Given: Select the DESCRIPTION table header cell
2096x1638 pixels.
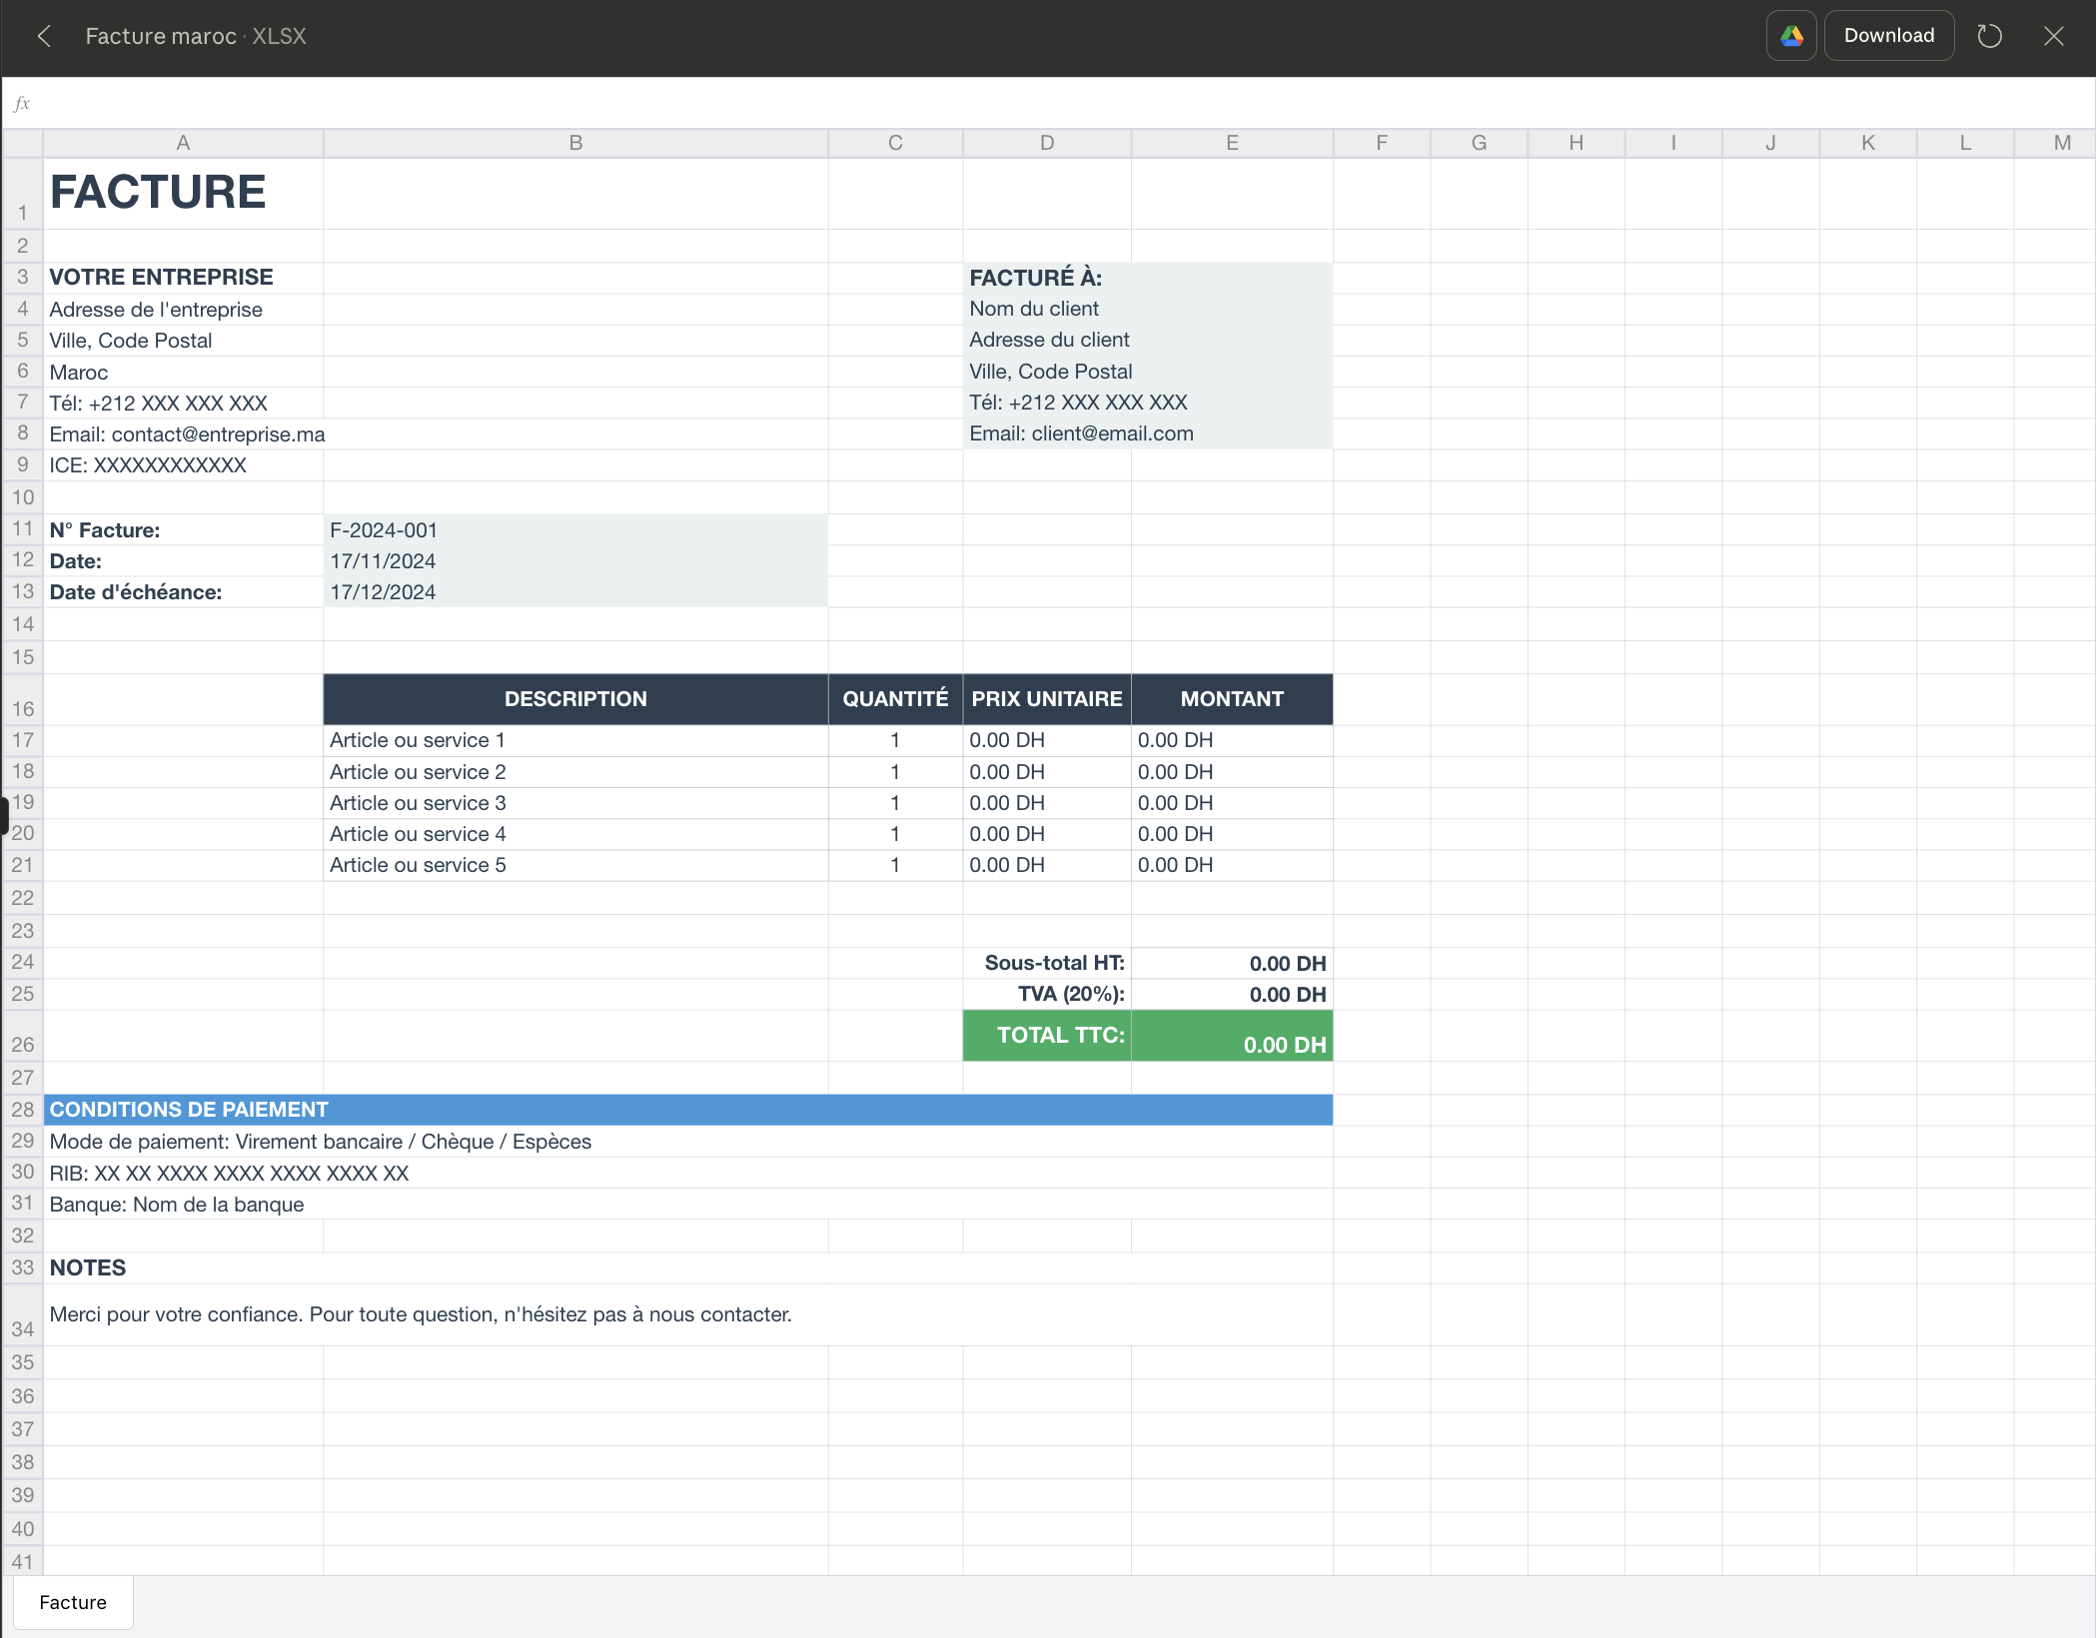Looking at the screenshot, I should [575, 698].
